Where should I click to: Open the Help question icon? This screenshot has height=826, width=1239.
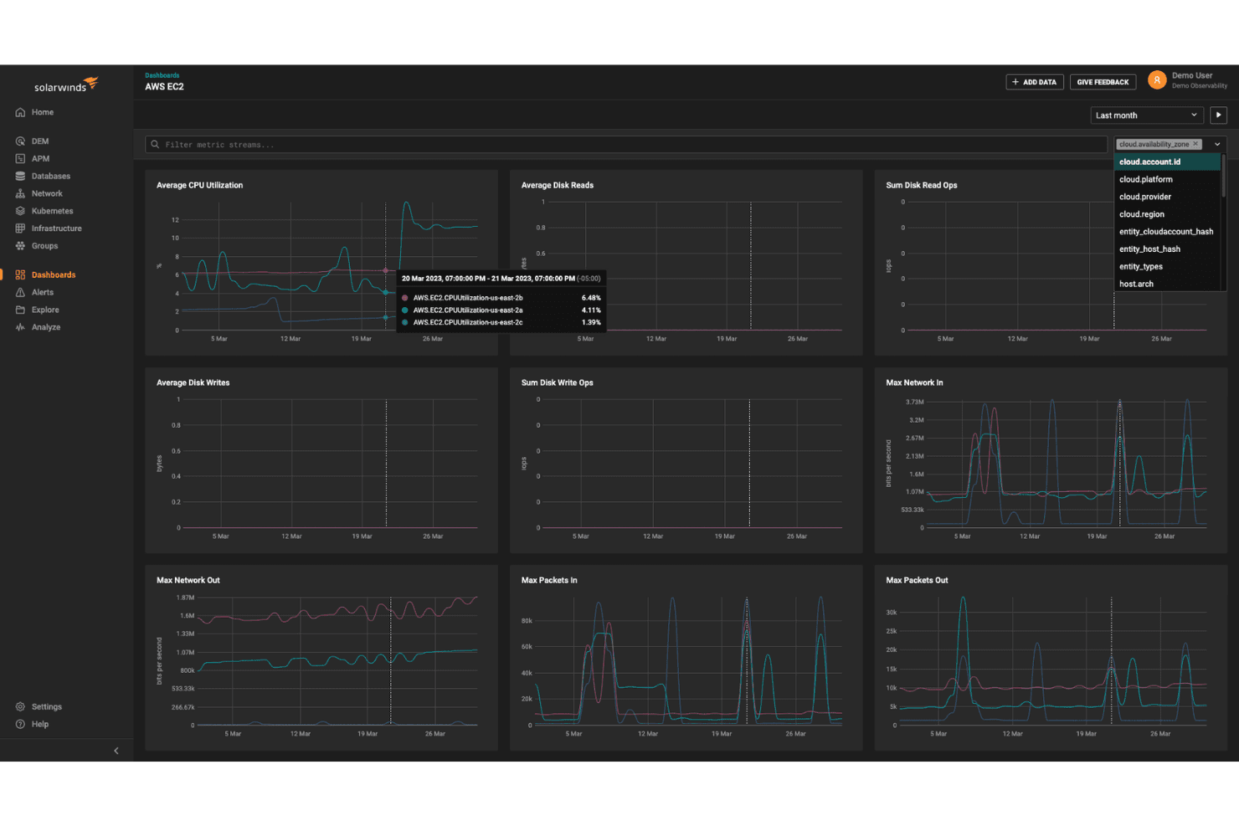point(20,725)
